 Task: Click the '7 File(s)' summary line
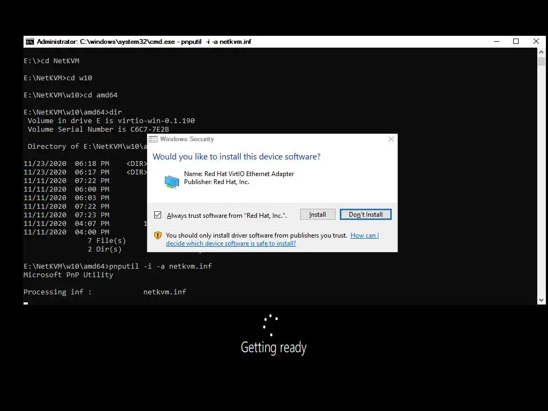pyautogui.click(x=106, y=240)
